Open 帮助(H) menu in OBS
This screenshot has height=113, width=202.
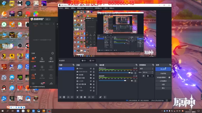112,8
